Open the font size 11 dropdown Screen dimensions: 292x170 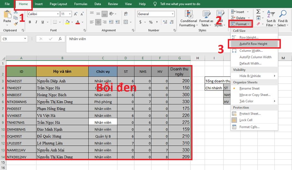[70, 14]
